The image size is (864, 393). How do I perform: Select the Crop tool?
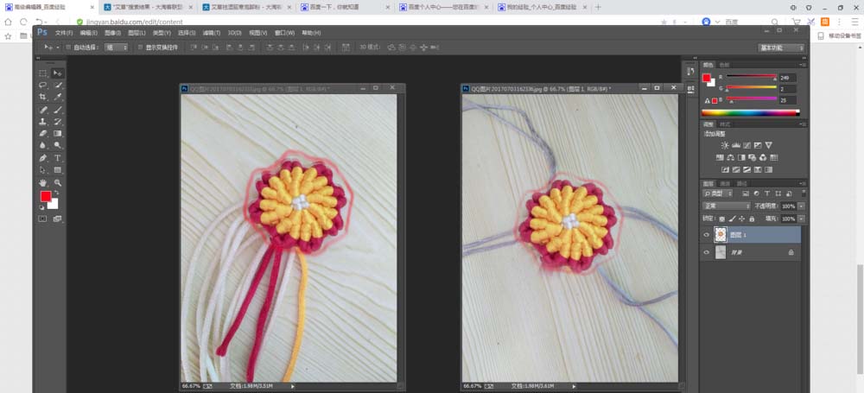click(43, 97)
